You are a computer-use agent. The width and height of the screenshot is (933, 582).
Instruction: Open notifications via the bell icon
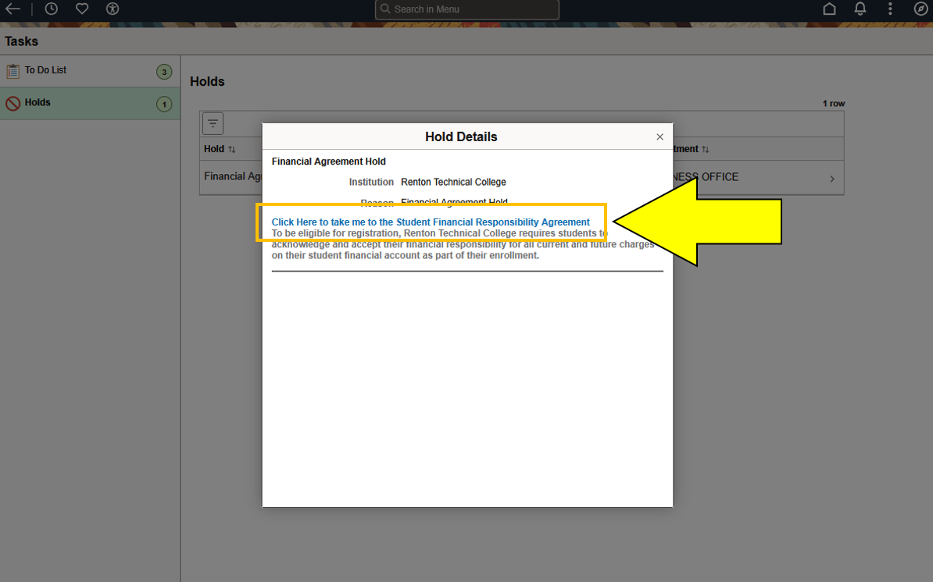(860, 9)
